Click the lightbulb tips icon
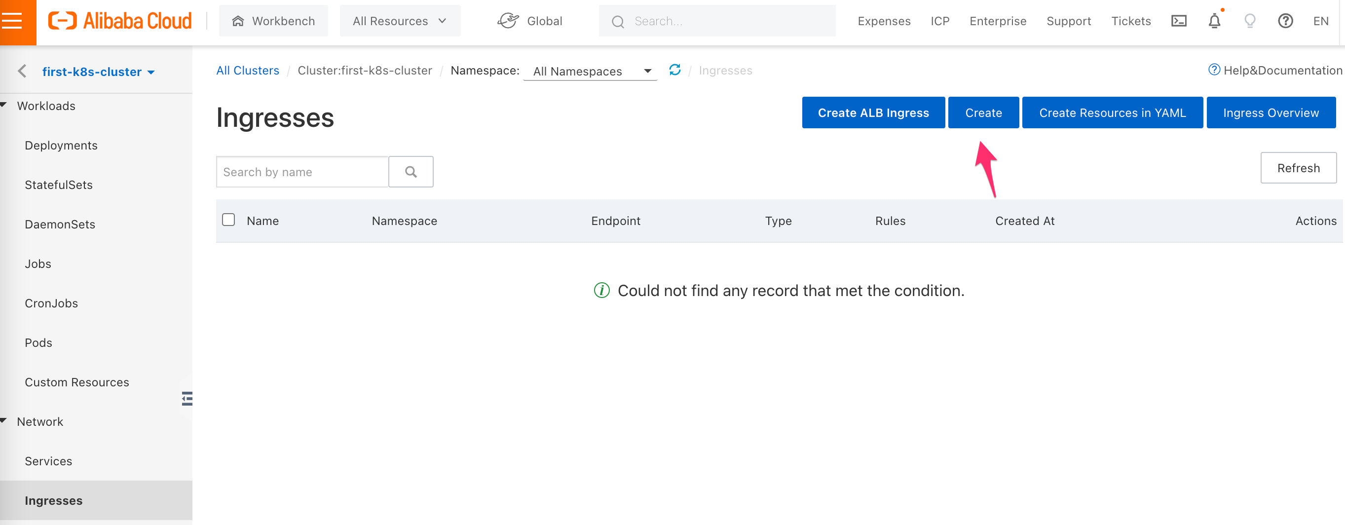 pyautogui.click(x=1249, y=21)
